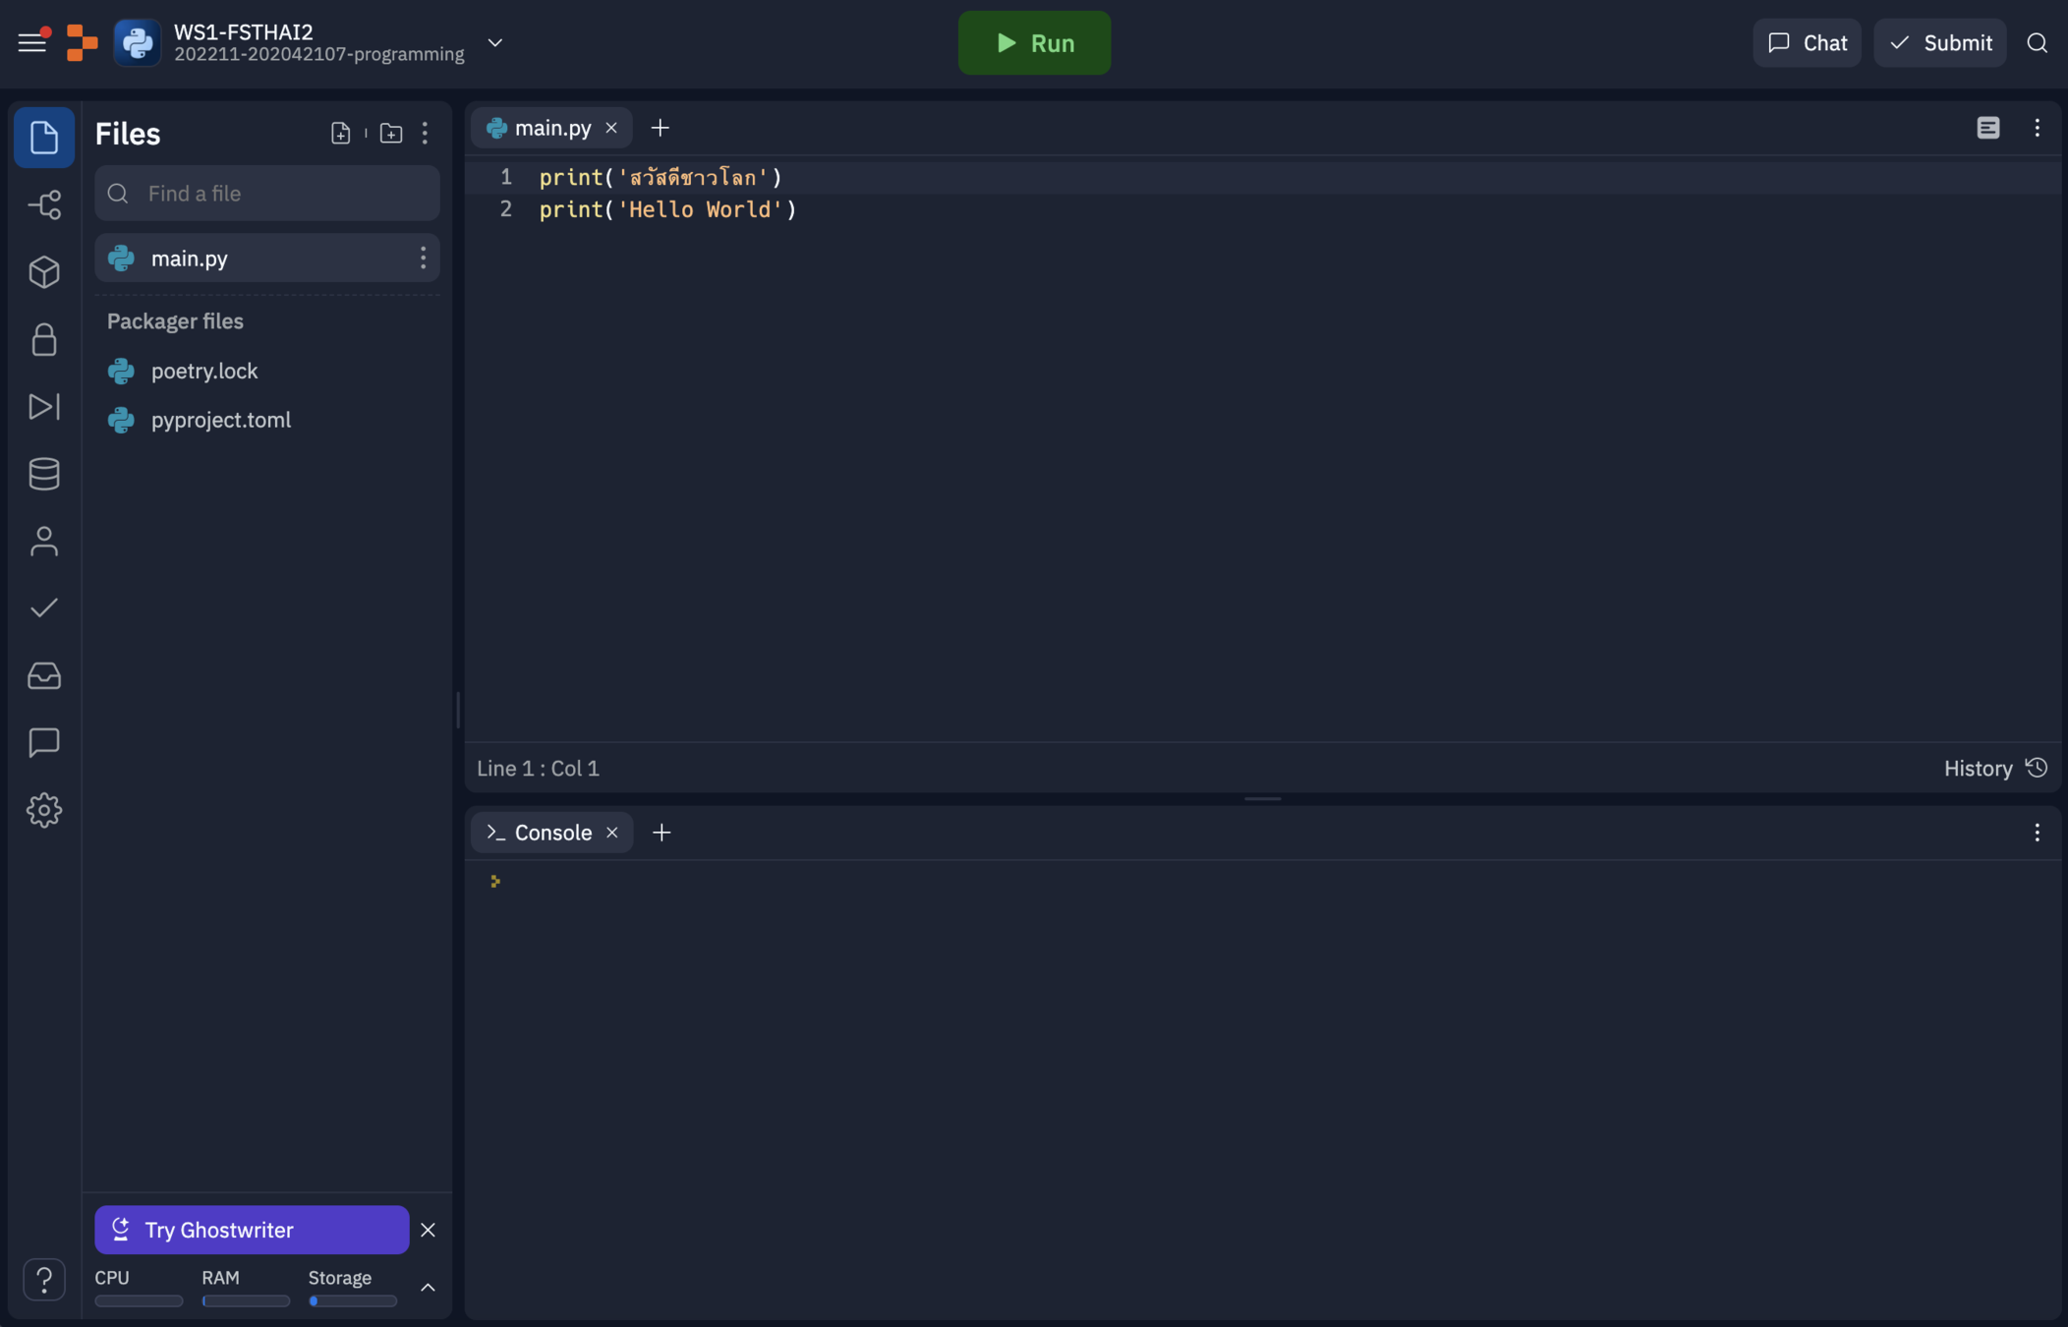2068x1327 pixels.
Task: Open the Inbox tray sidebar icon
Action: tap(44, 675)
